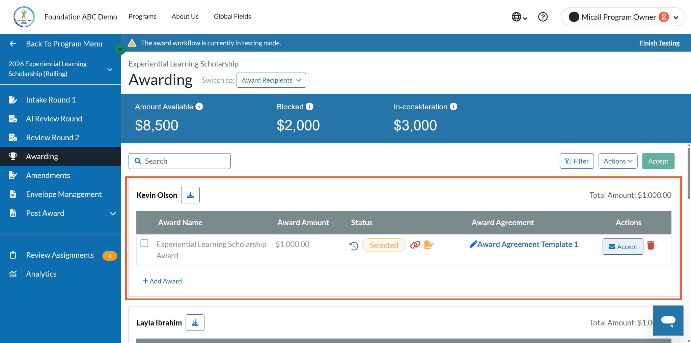Viewport: 691px width, 343px height.
Task: Download Layla Ibrahim's award details
Action: pyautogui.click(x=195, y=323)
